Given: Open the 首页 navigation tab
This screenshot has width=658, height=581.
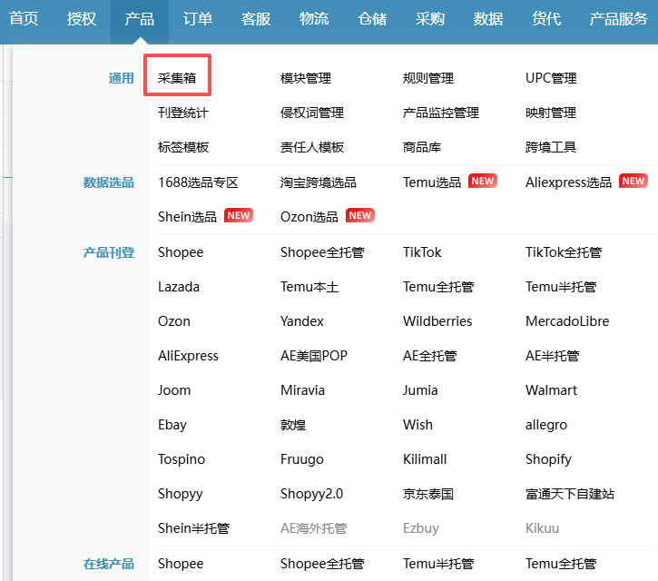Looking at the screenshot, I should click(x=24, y=19).
